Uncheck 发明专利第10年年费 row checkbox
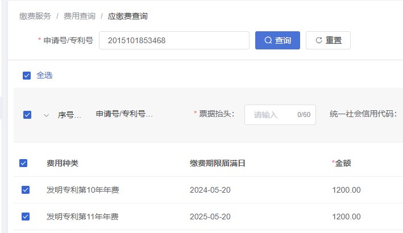This screenshot has width=403, height=233. [x=26, y=190]
